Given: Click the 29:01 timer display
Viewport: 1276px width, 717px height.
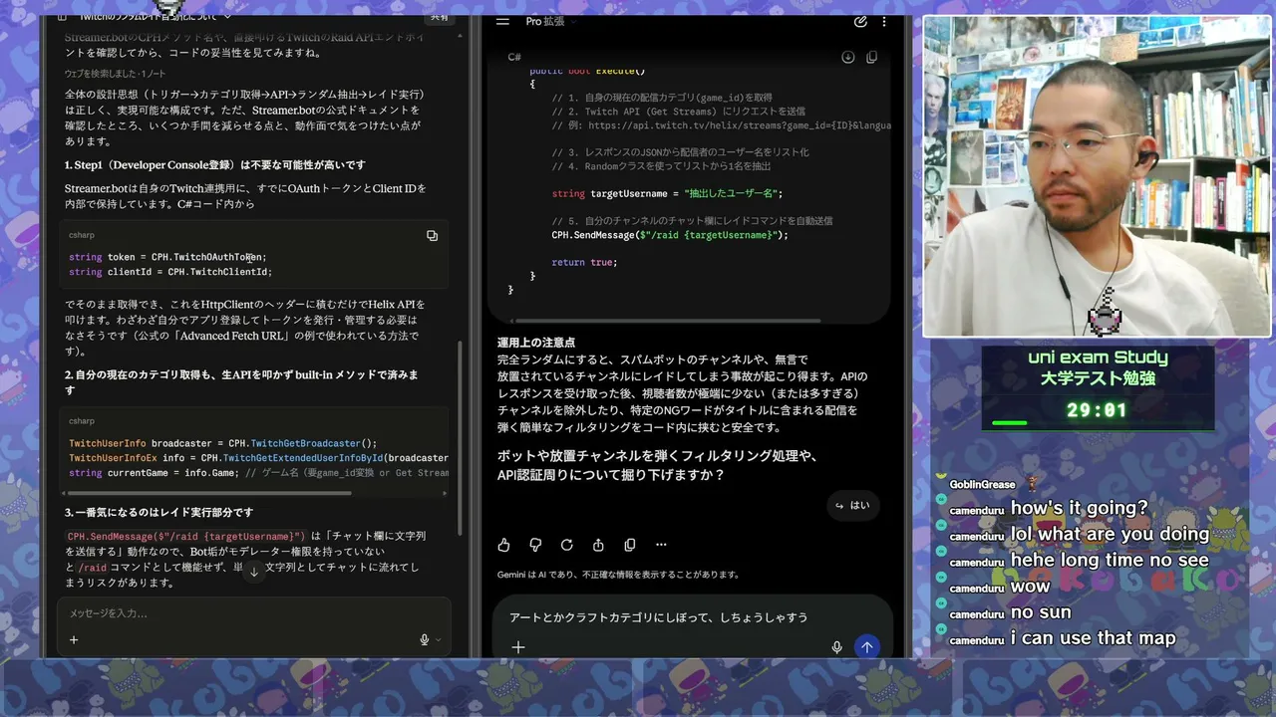Looking at the screenshot, I should (x=1097, y=410).
